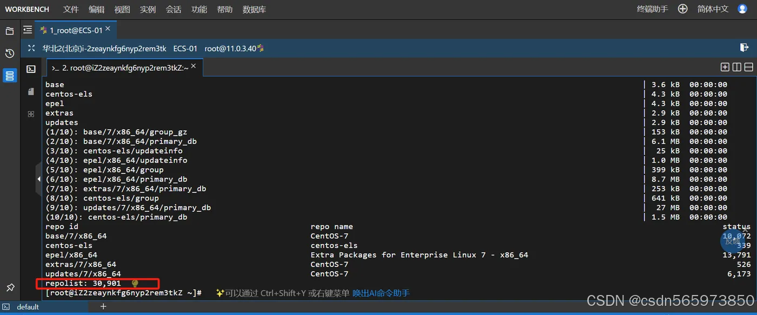
Task: Click the status value 13,791
Action: (736, 255)
